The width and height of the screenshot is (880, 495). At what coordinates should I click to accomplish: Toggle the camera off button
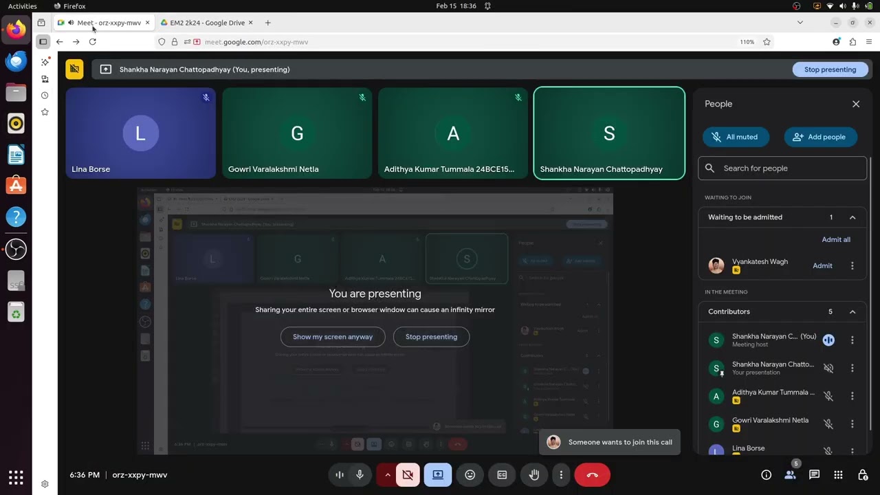click(408, 475)
